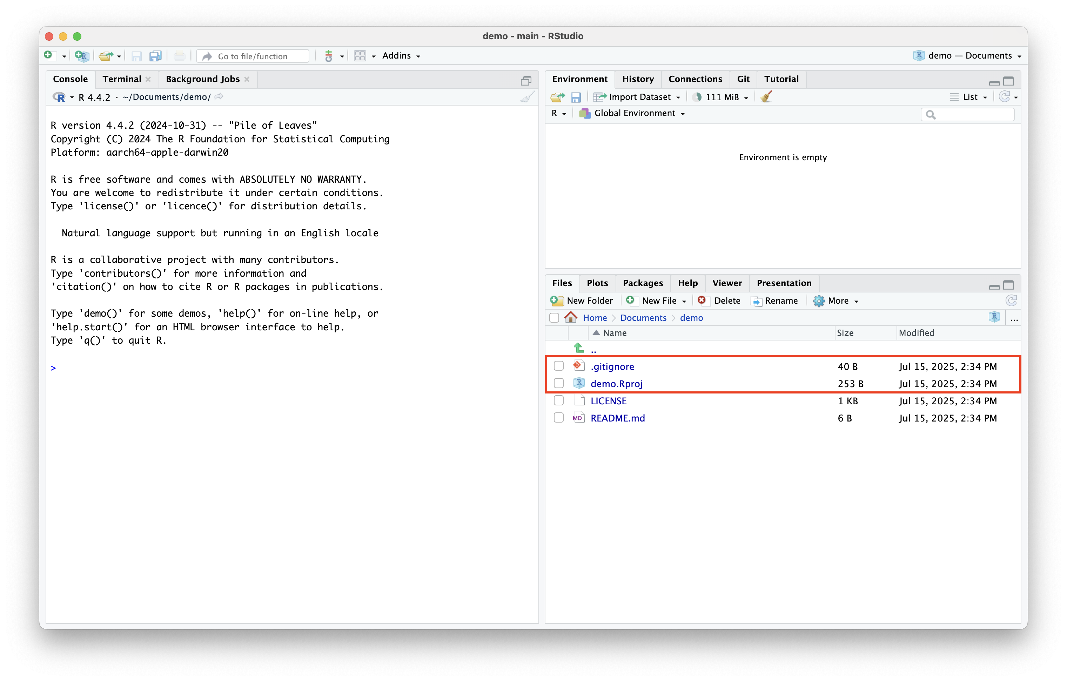Image resolution: width=1067 pixels, height=681 pixels.
Task: Check the README.md file checkbox
Action: point(559,418)
